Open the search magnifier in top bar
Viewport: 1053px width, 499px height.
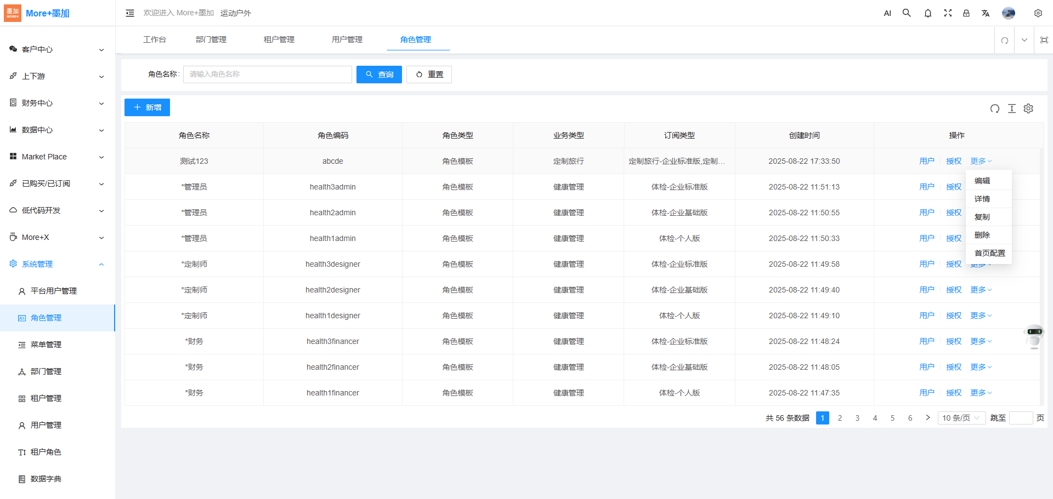tap(907, 13)
